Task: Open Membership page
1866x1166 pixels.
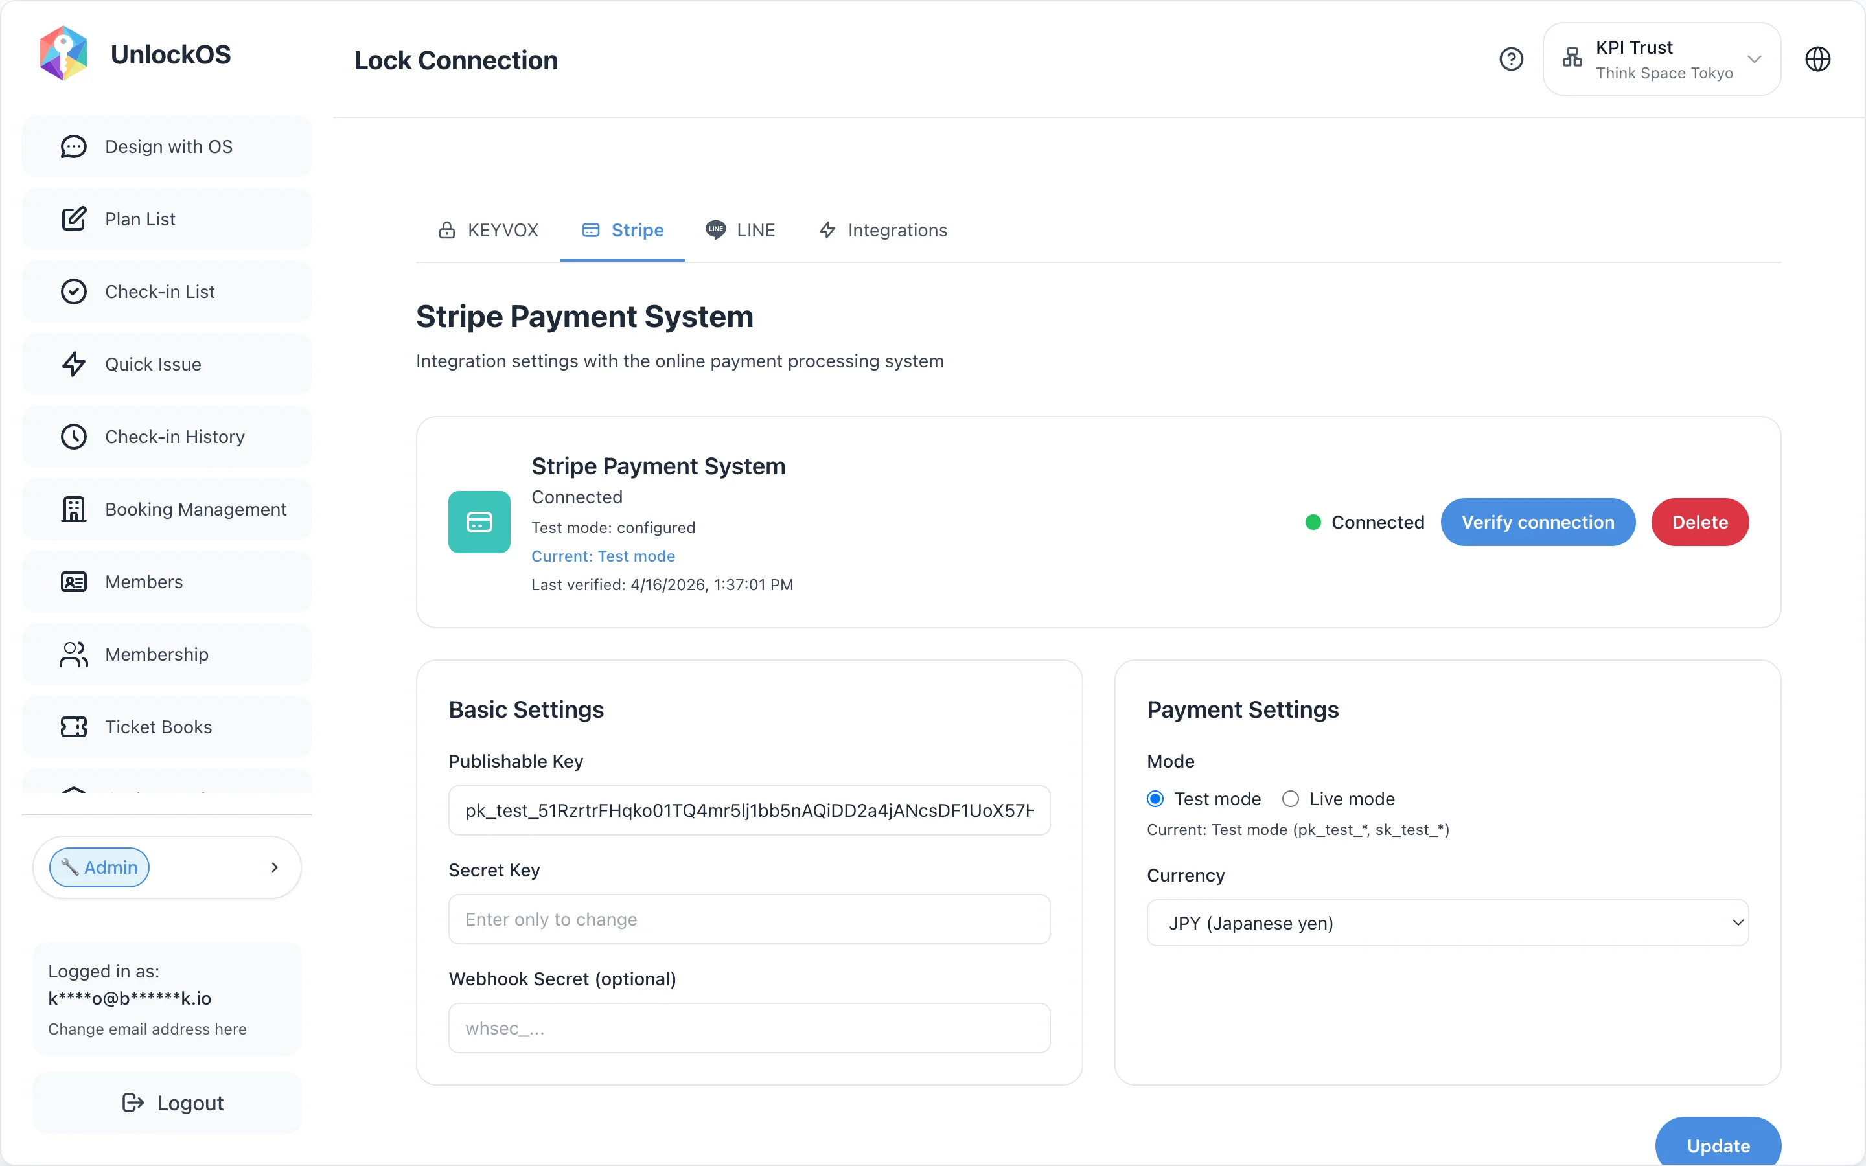Action: pos(167,654)
